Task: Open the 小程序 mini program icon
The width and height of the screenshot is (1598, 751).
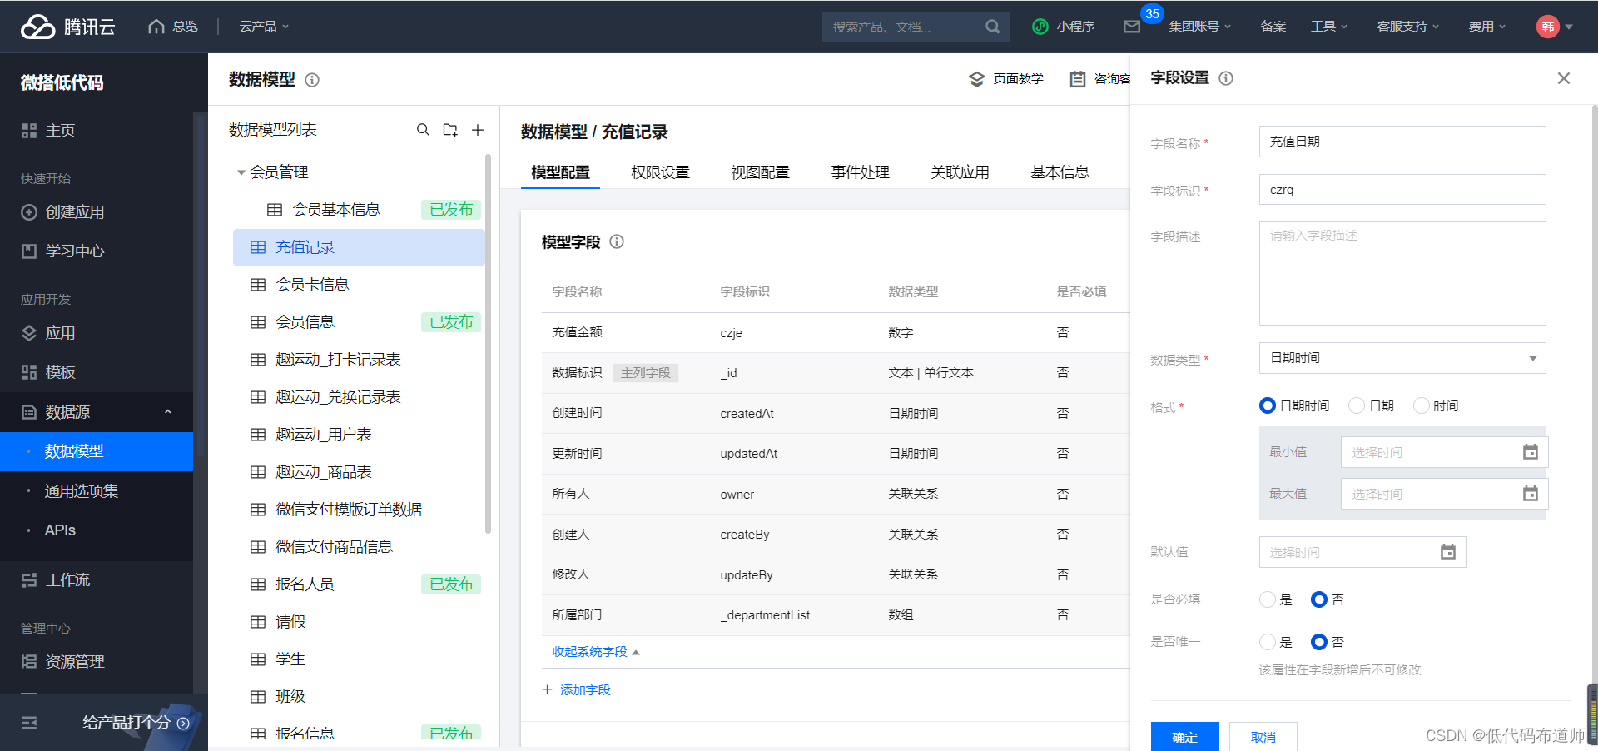Action: tap(1040, 27)
